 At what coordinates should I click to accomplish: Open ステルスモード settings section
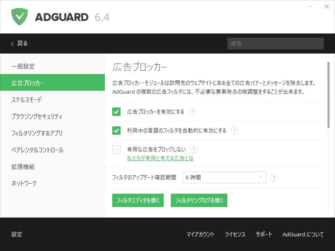click(x=52, y=100)
